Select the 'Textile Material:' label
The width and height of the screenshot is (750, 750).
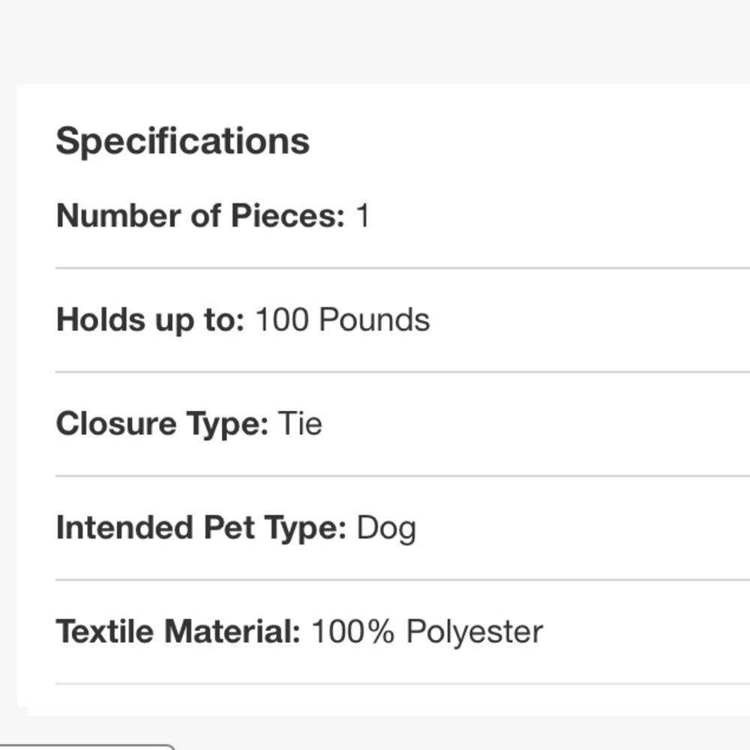178,631
